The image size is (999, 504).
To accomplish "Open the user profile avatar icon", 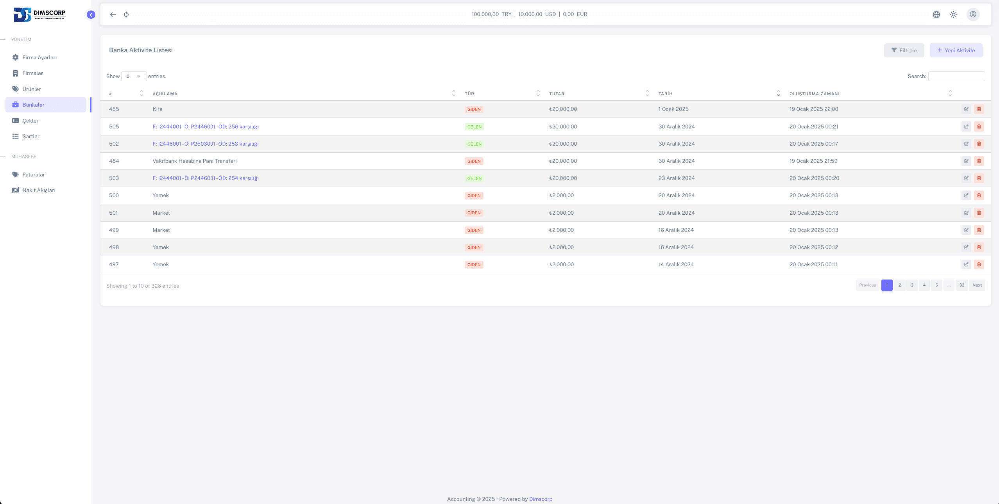I will [x=973, y=14].
